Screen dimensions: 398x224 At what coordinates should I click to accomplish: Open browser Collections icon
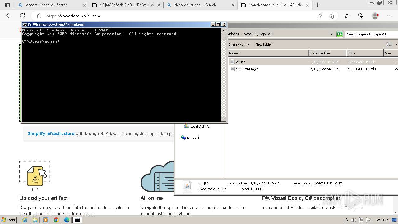click(361, 16)
